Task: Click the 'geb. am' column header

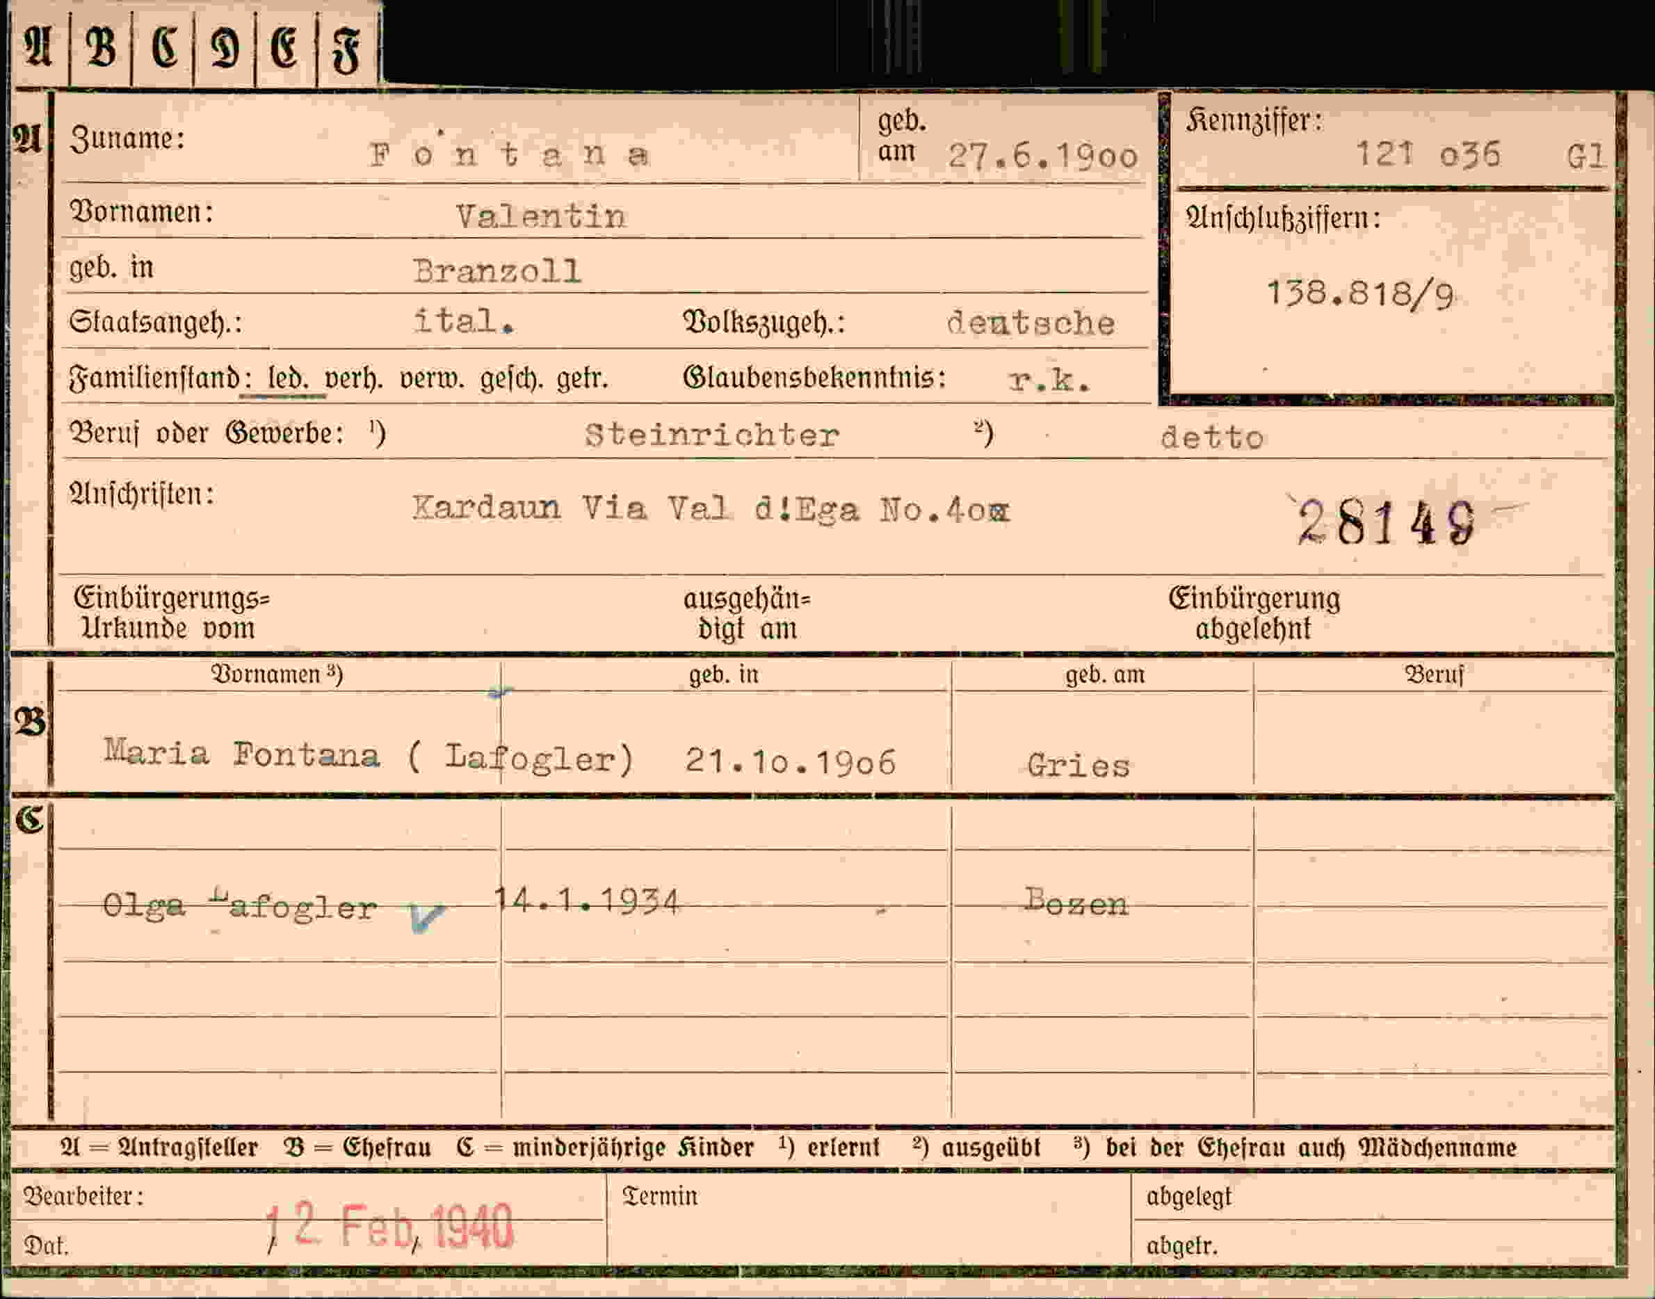Action: (x=1105, y=675)
